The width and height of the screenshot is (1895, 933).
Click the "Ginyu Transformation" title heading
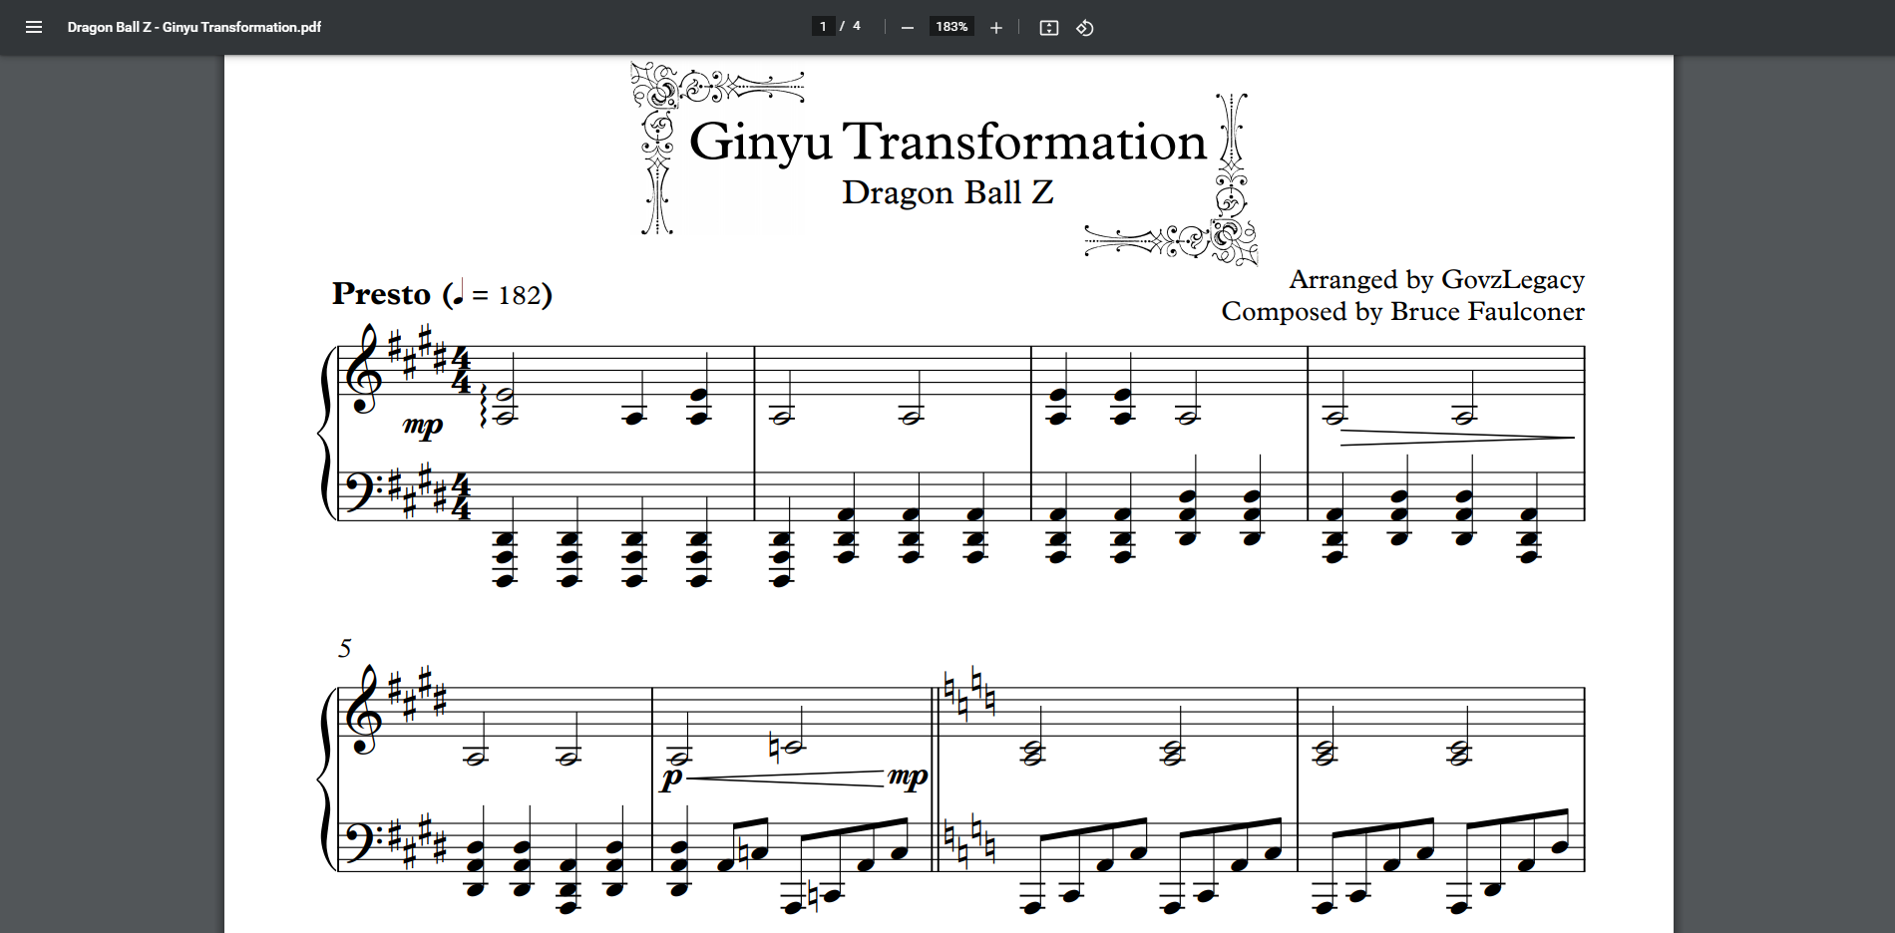click(x=947, y=142)
